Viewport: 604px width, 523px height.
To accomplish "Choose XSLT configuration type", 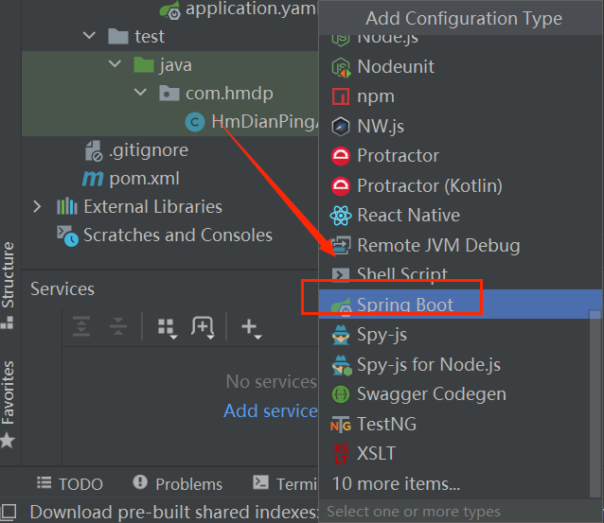I will [x=460, y=454].
